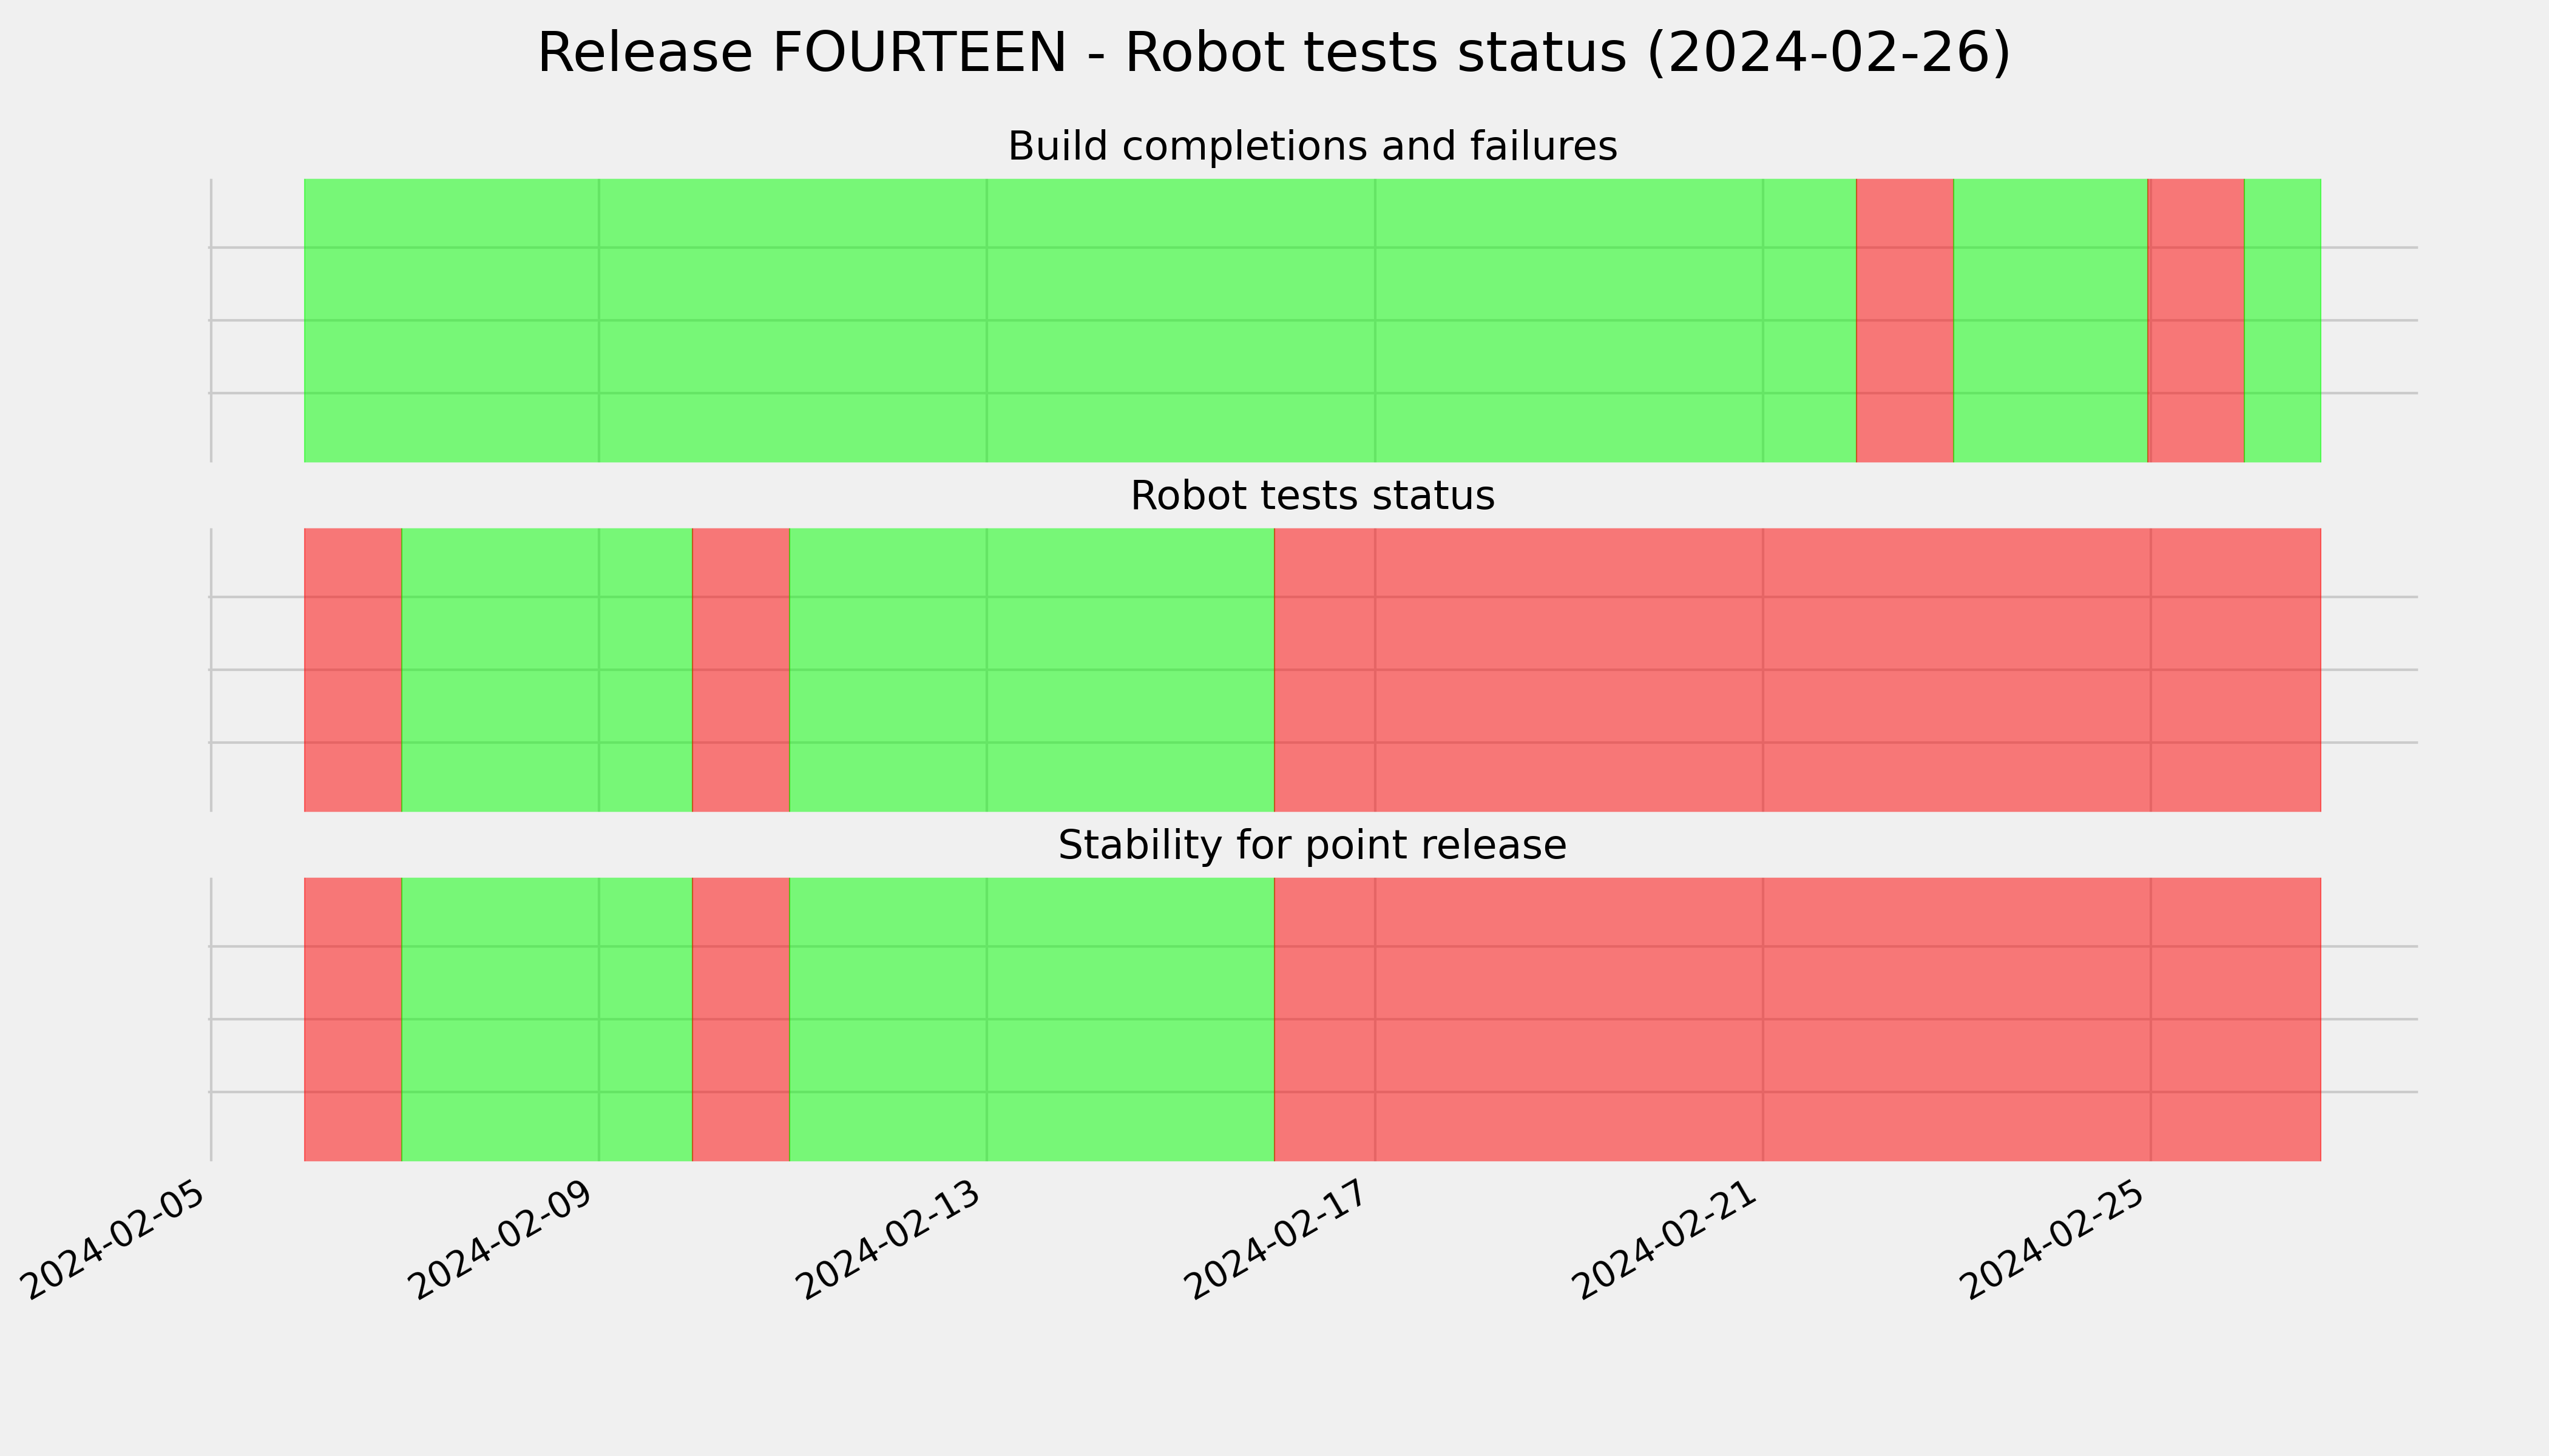Click the "Stability for point release" subtitle
Screen dimensions: 2549x1456
pos(1312,846)
